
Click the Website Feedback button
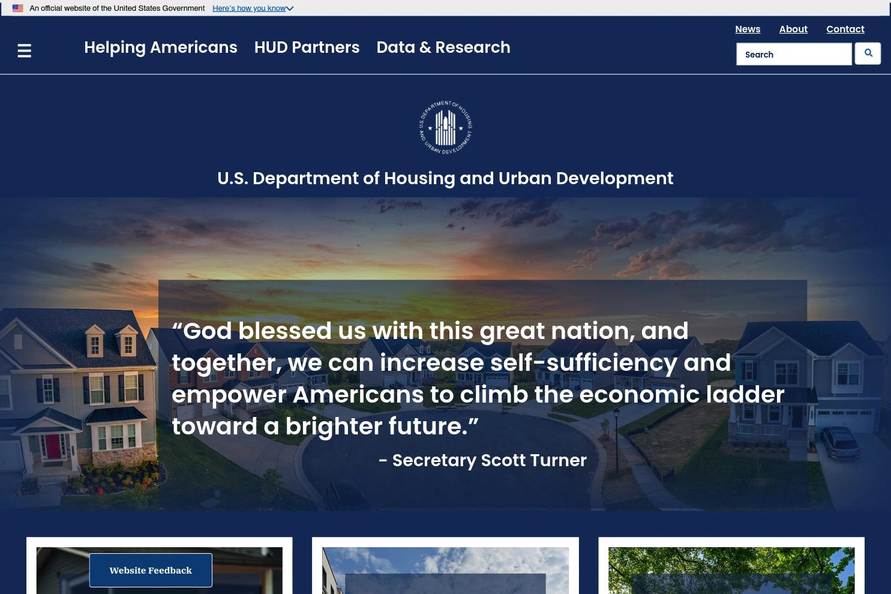tap(151, 570)
